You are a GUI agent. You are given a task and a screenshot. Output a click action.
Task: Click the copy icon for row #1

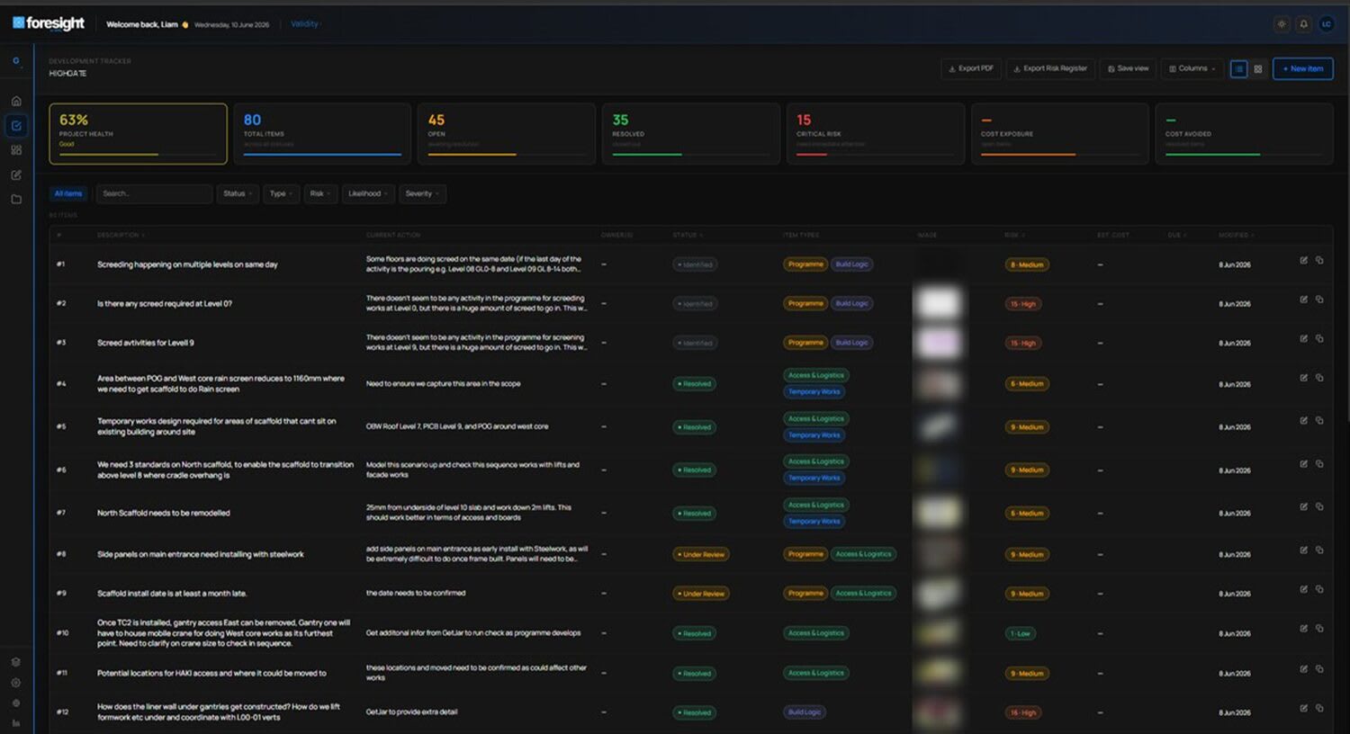[x=1319, y=260]
